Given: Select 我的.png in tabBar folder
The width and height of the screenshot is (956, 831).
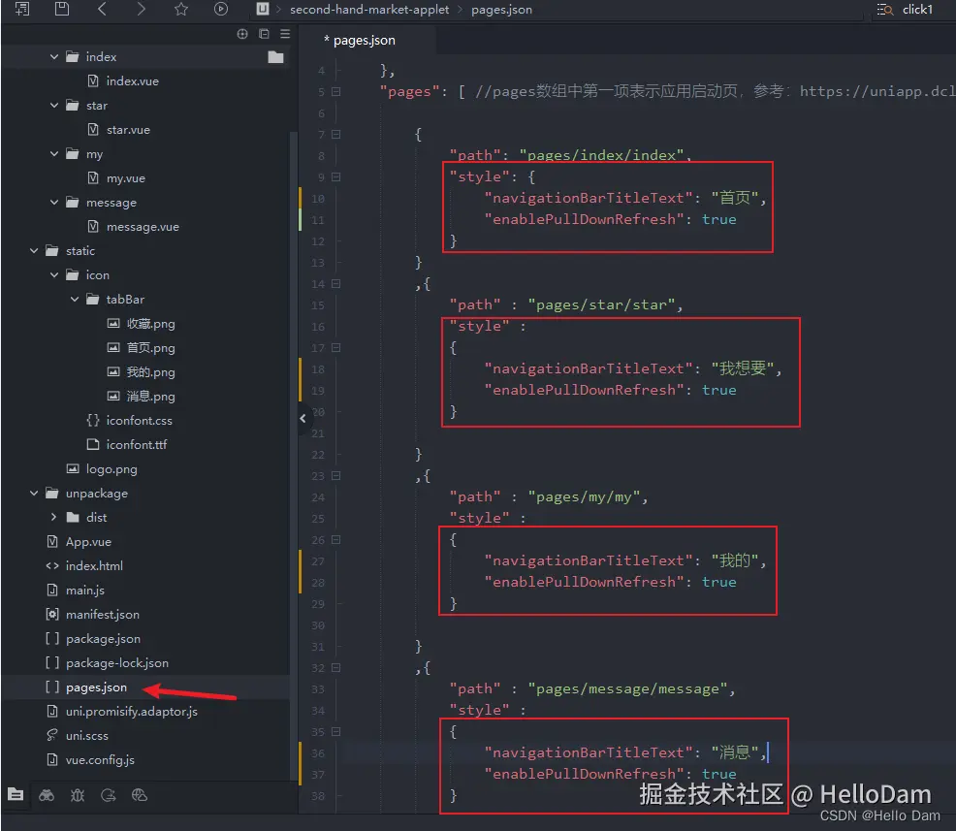Looking at the screenshot, I should (x=150, y=372).
